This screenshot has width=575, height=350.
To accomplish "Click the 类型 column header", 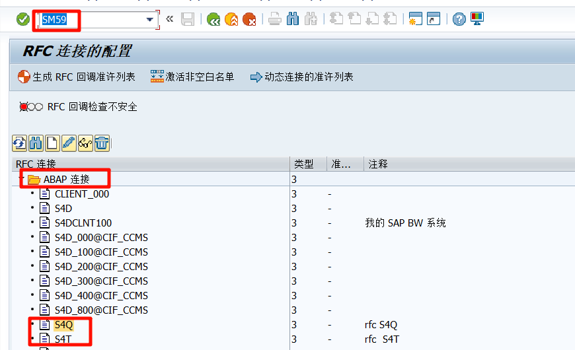I will 308,164.
